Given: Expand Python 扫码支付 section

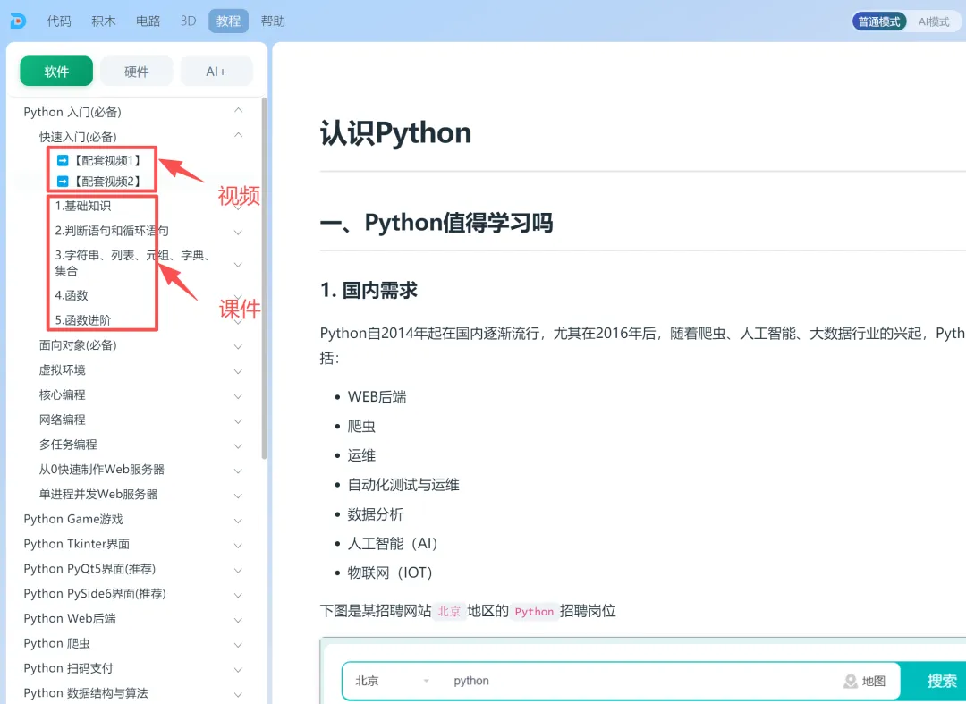Looking at the screenshot, I should 239,669.
